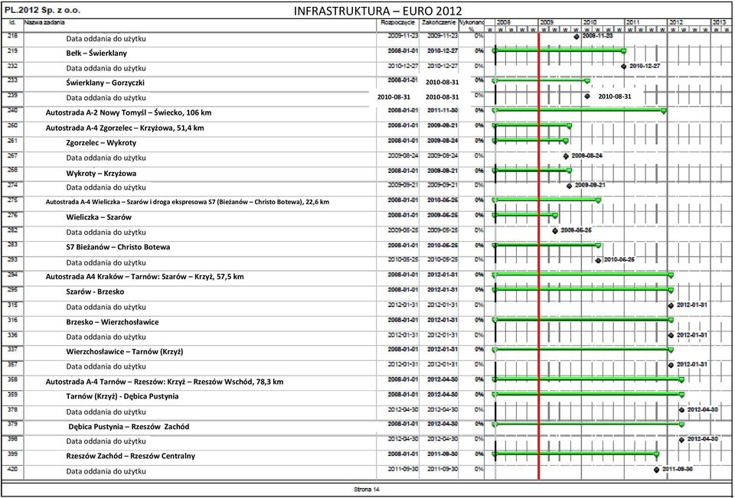Click end date 2010-12-27 in row 219
Screen dimensions: 735x498
[443, 50]
